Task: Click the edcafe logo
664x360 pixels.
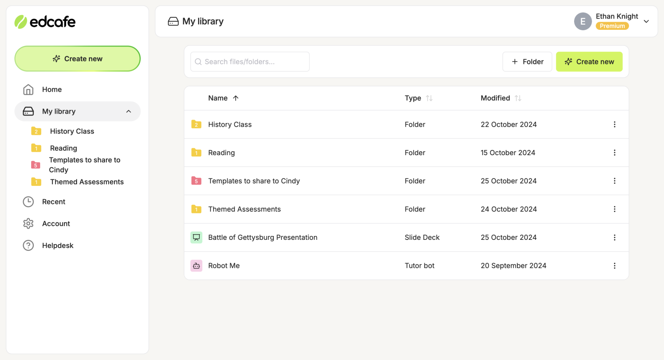Action: (x=45, y=22)
